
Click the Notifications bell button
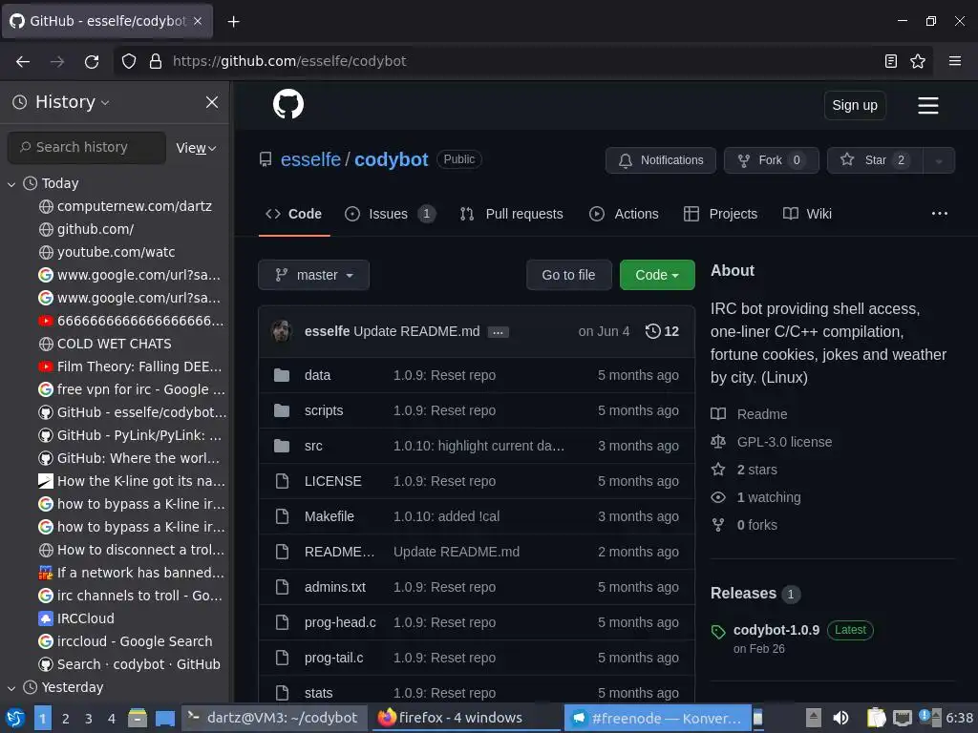click(x=661, y=160)
